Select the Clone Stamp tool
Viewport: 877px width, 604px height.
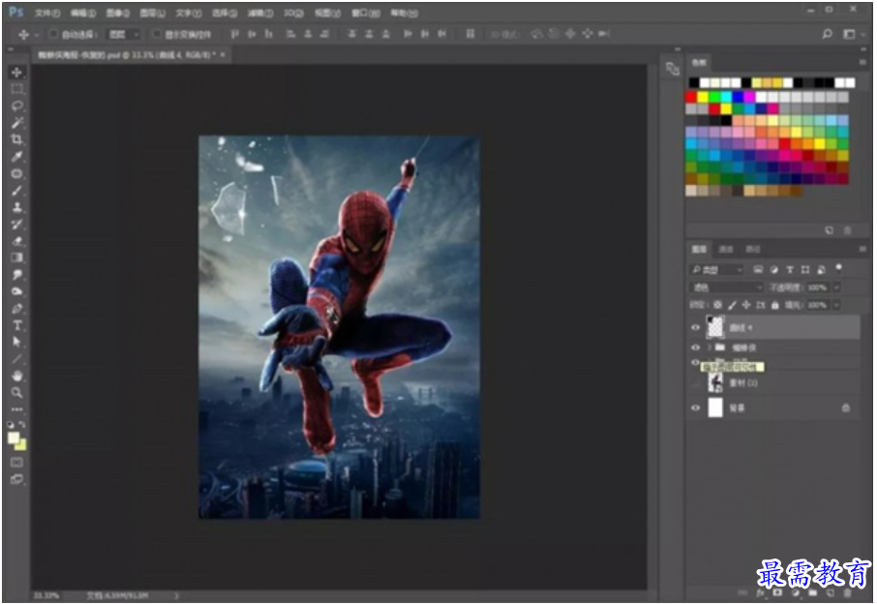(16, 207)
